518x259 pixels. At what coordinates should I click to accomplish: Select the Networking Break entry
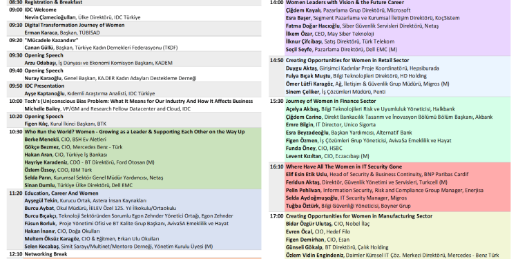pos(46,254)
